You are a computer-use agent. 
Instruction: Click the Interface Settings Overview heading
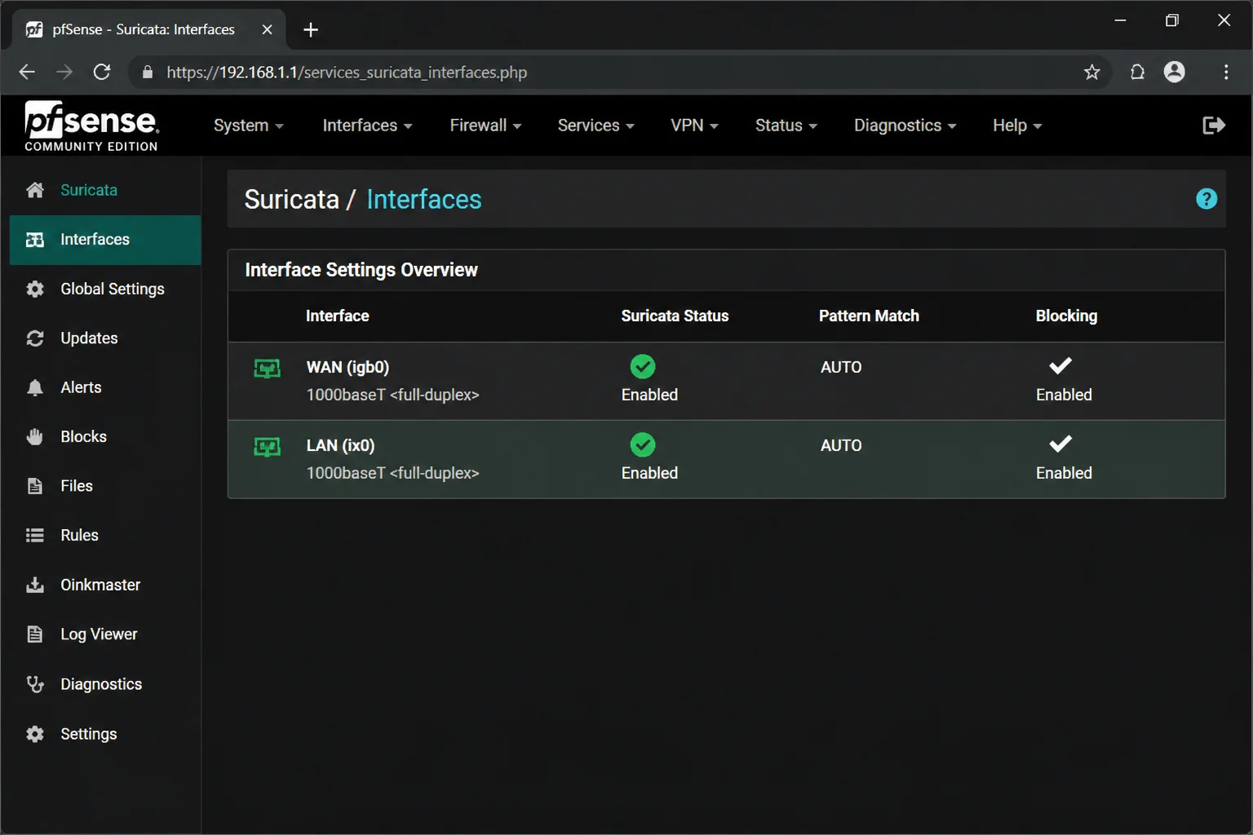click(x=361, y=270)
